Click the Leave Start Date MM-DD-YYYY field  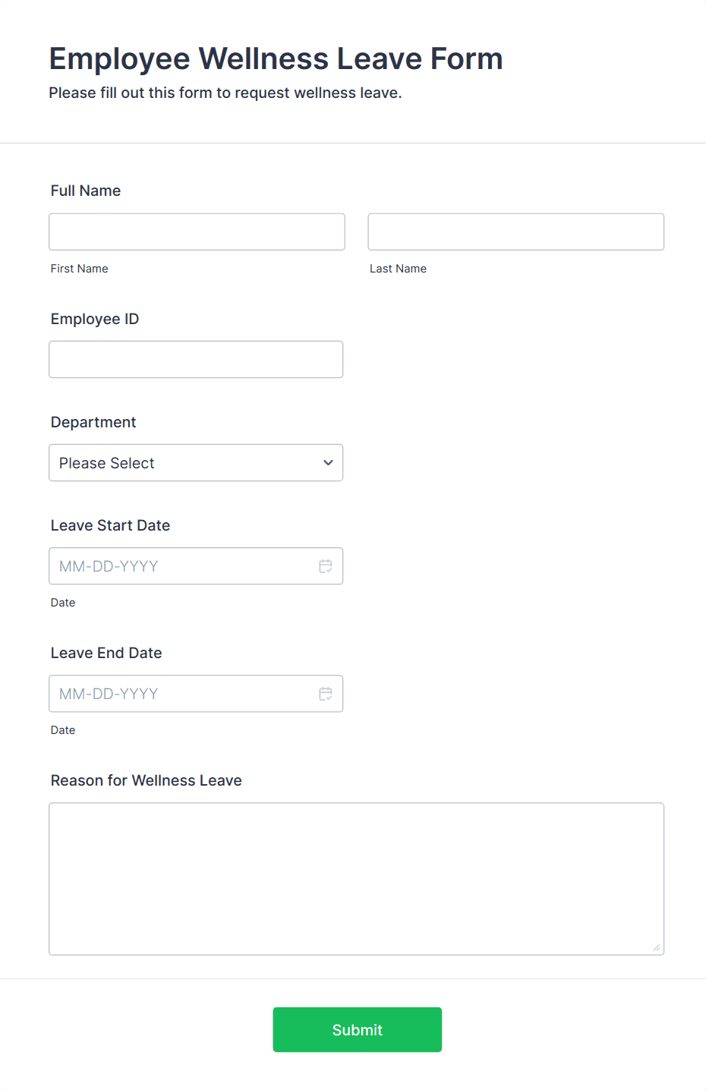[175, 566]
